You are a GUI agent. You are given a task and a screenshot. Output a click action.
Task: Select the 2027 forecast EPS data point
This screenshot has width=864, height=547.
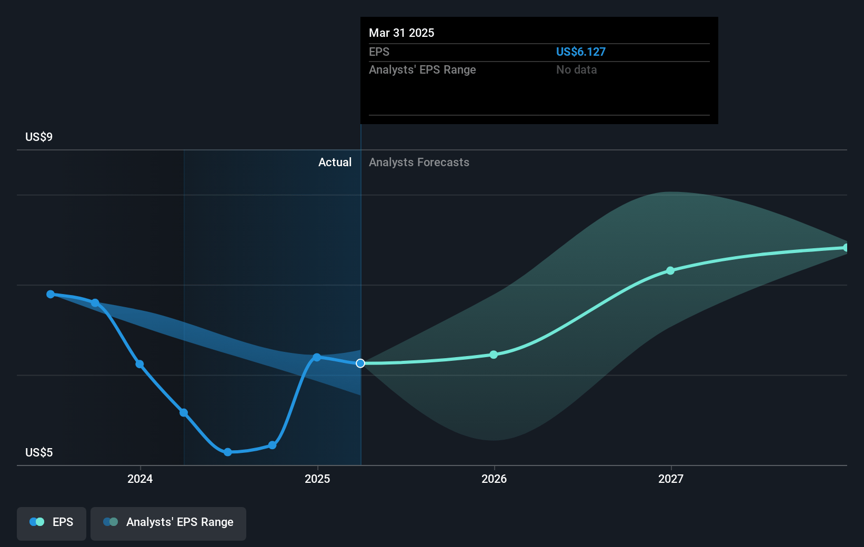pyautogui.click(x=670, y=271)
